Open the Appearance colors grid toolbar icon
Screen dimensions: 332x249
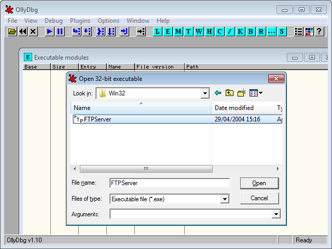(x=308, y=32)
